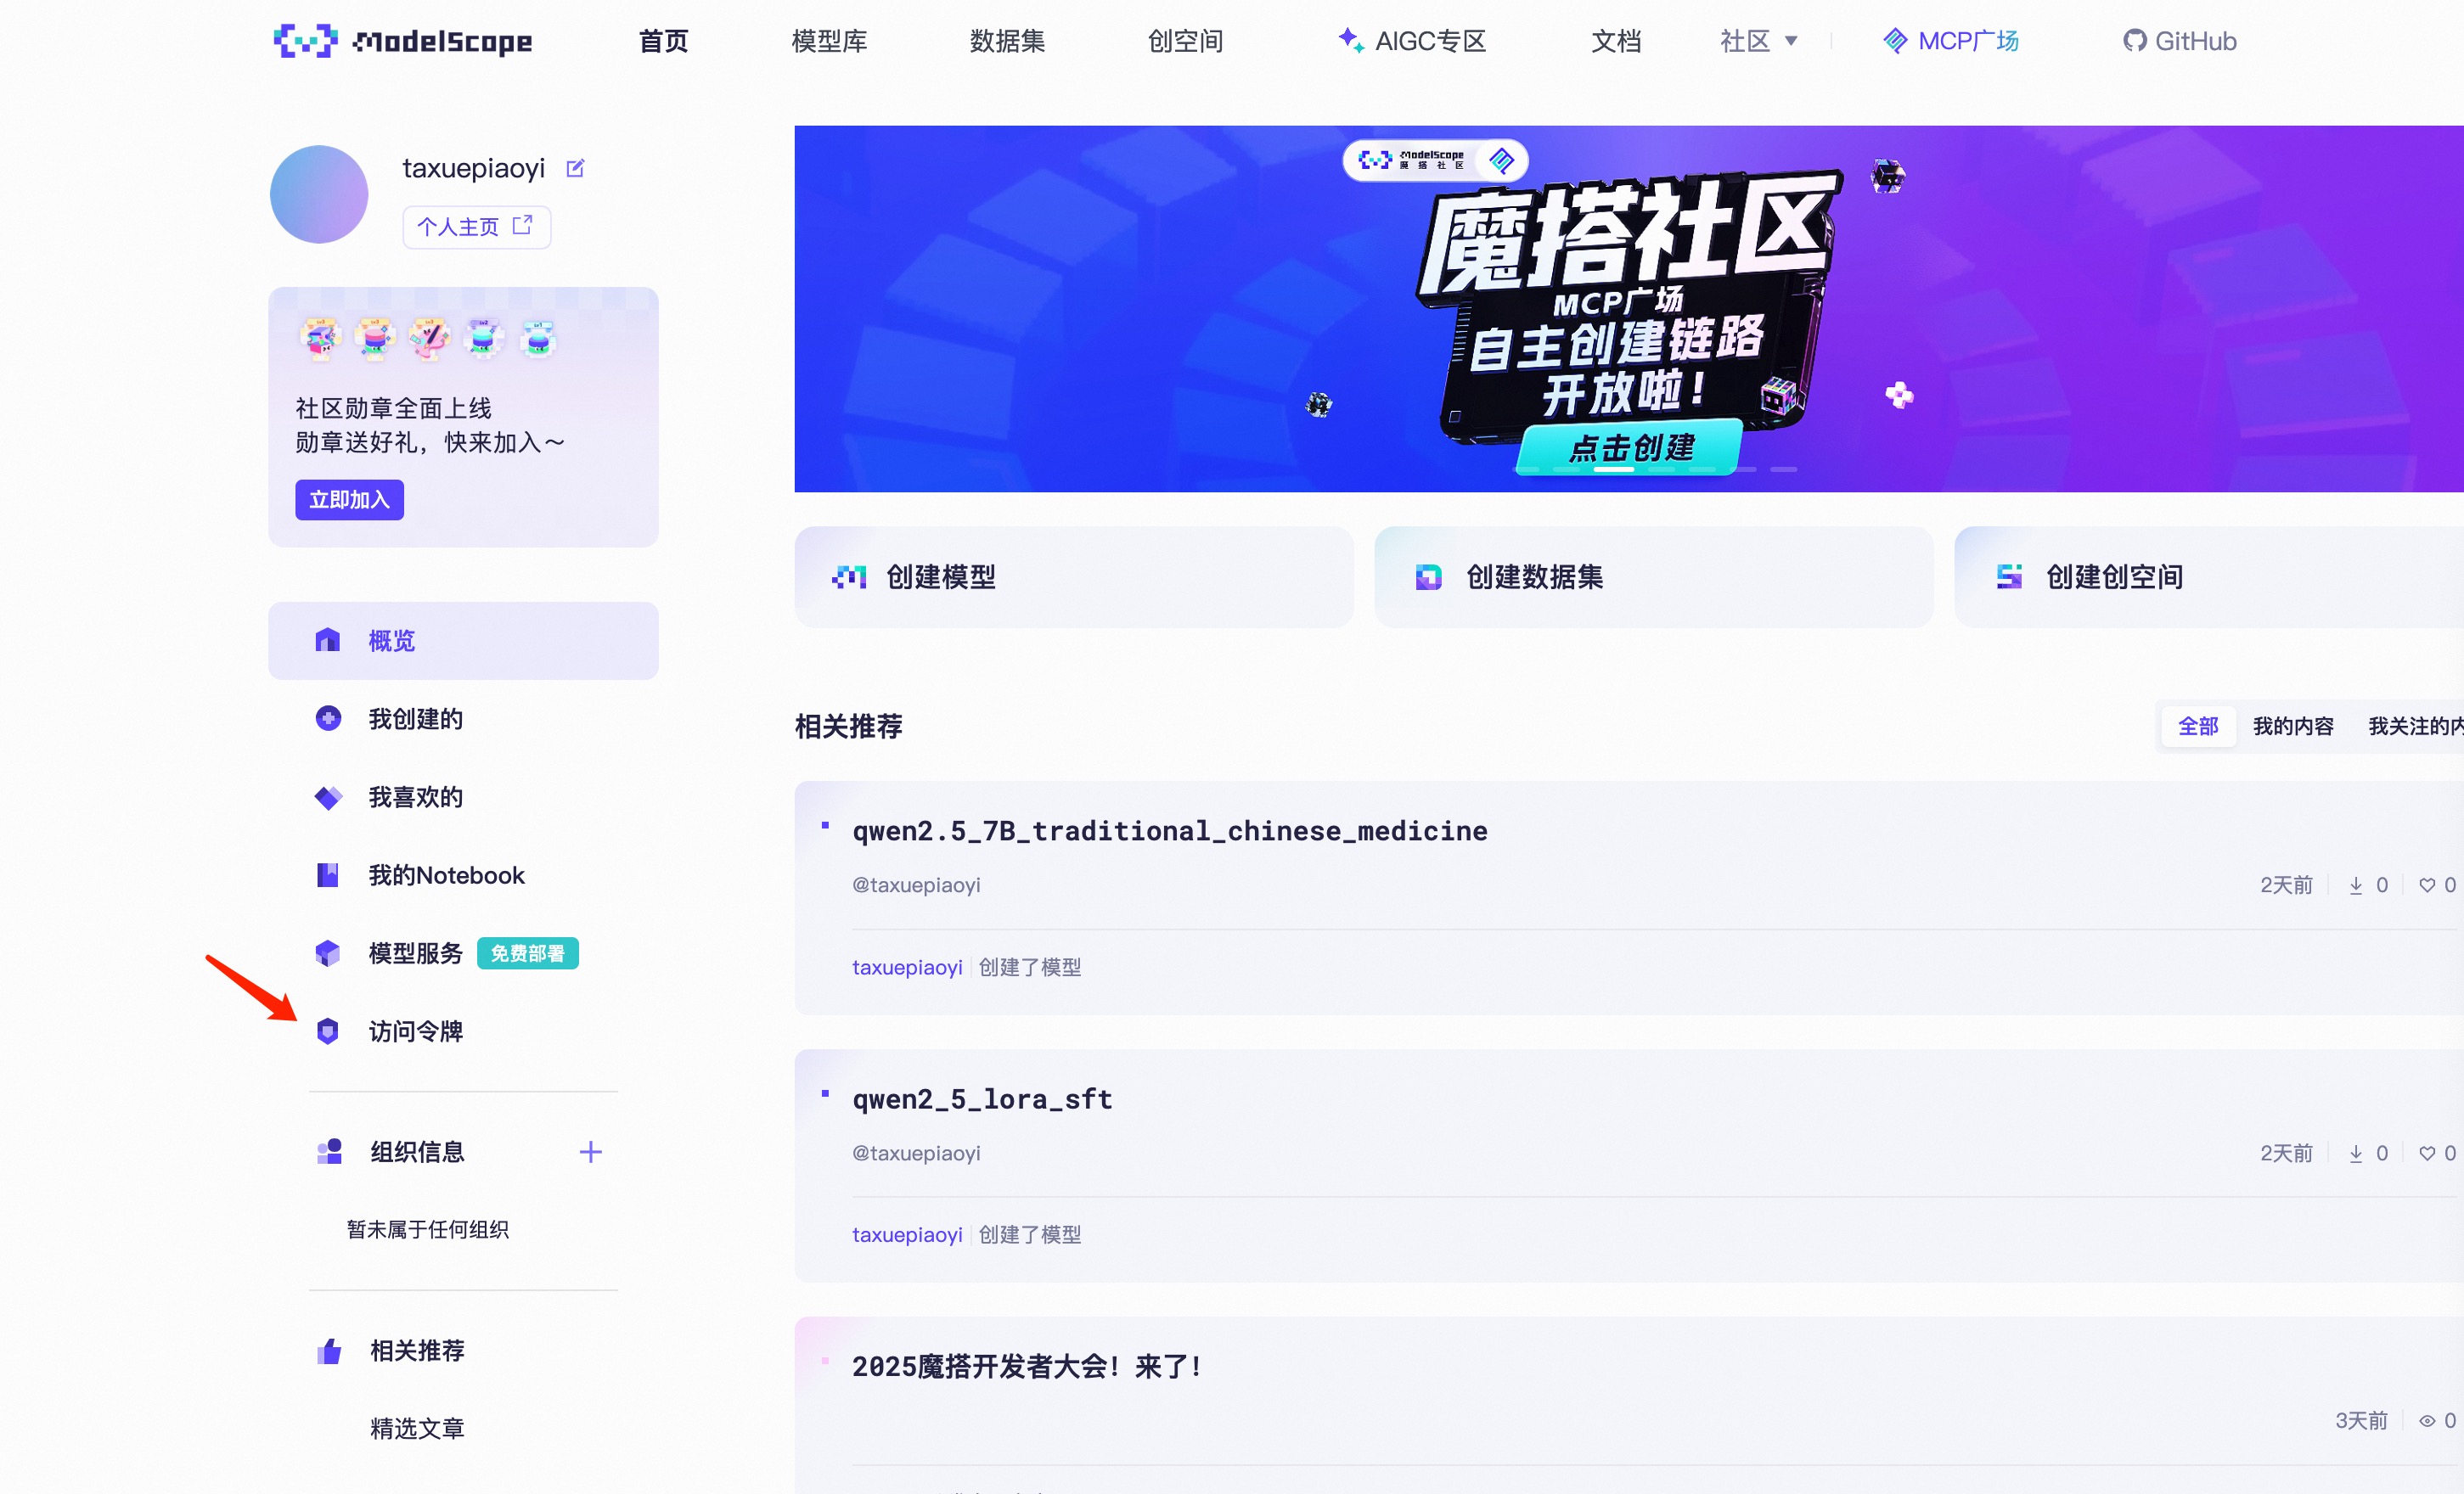Open 我的Notebook from the sidebar

coord(446,875)
